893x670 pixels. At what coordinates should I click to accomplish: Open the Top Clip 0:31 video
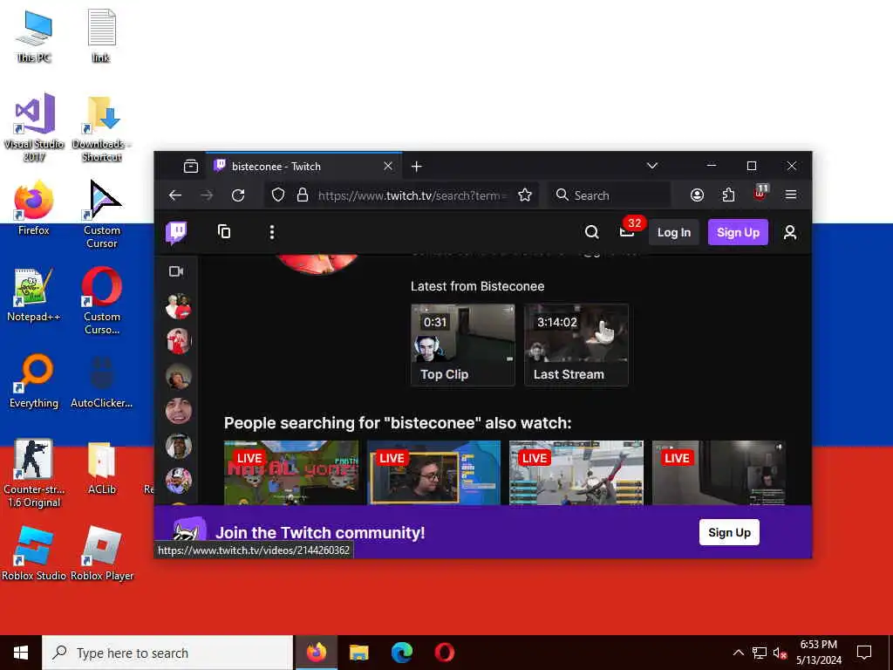(x=462, y=345)
